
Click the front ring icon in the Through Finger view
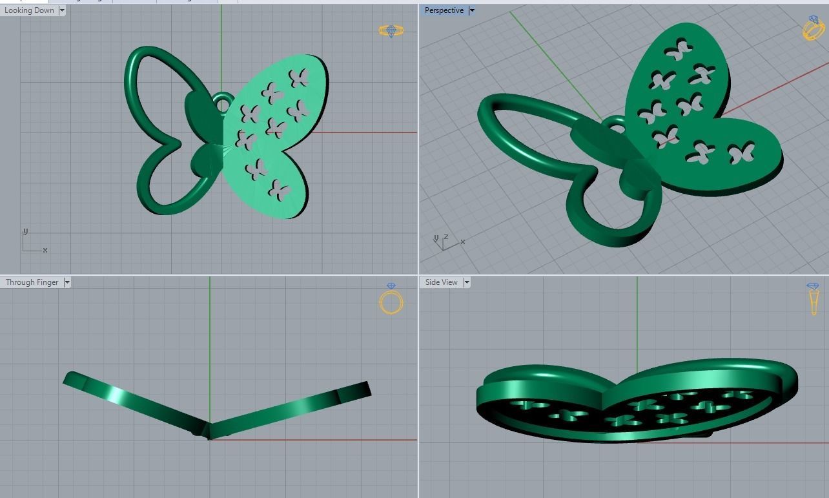click(391, 299)
